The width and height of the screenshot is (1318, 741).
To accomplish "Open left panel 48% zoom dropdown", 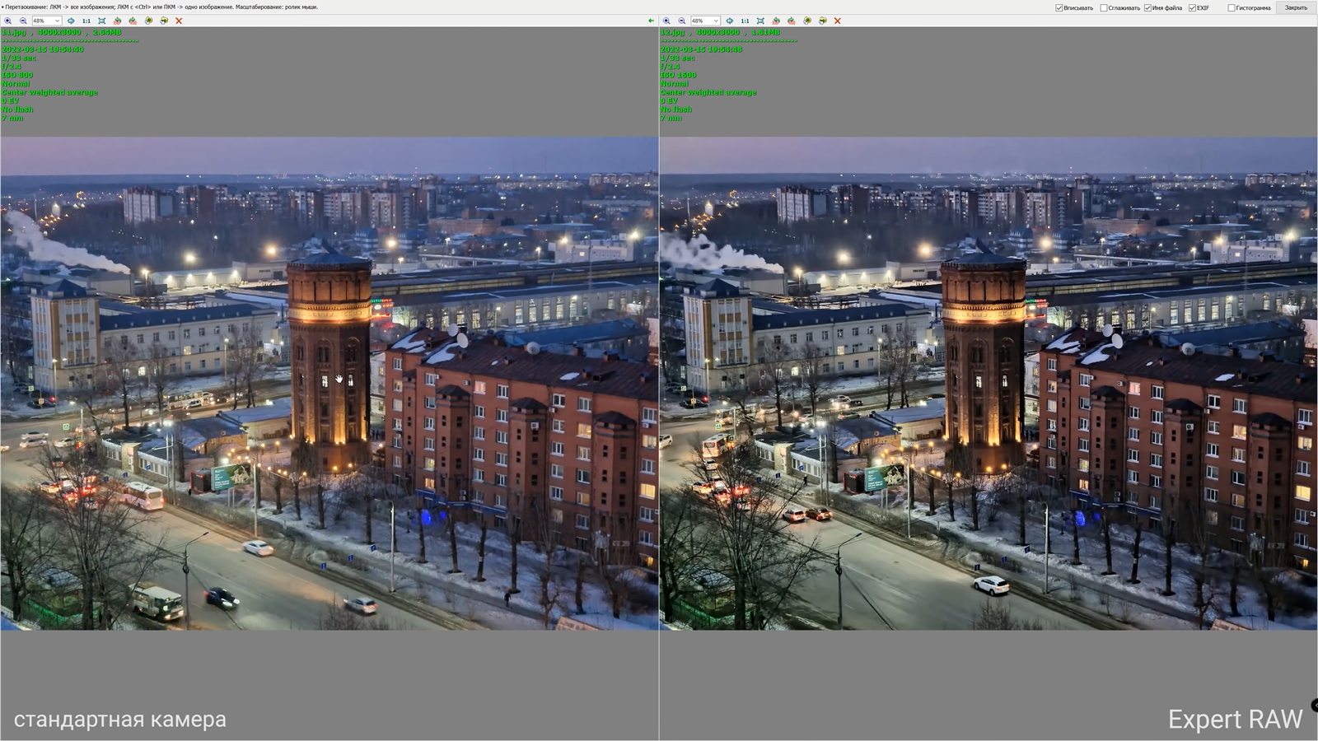I will coord(57,21).
